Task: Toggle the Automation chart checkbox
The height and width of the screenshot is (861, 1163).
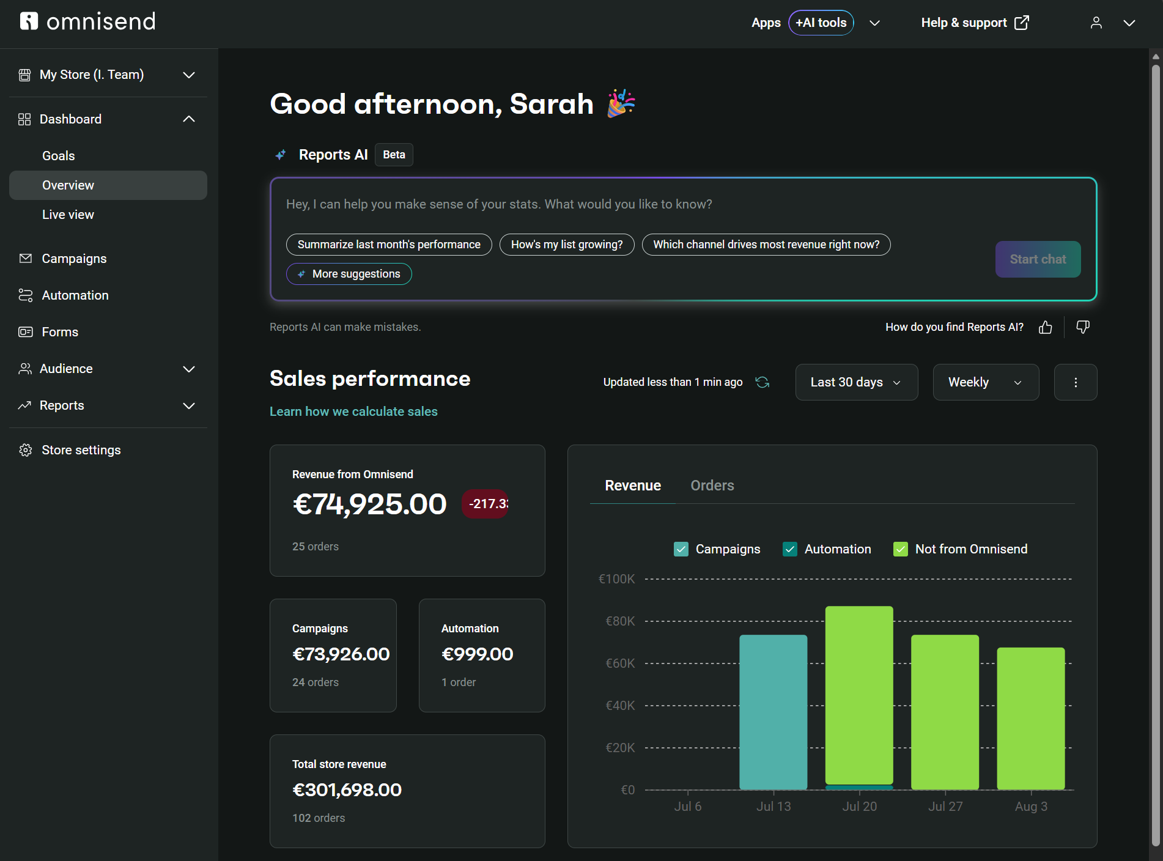Action: 790,549
